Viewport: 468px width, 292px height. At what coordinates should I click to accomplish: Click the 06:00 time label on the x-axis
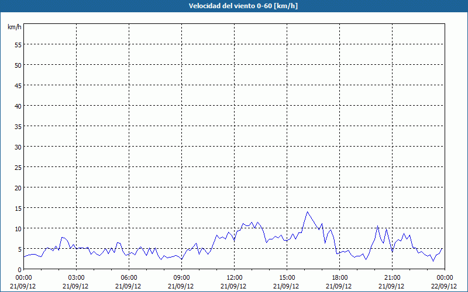[x=129, y=278]
